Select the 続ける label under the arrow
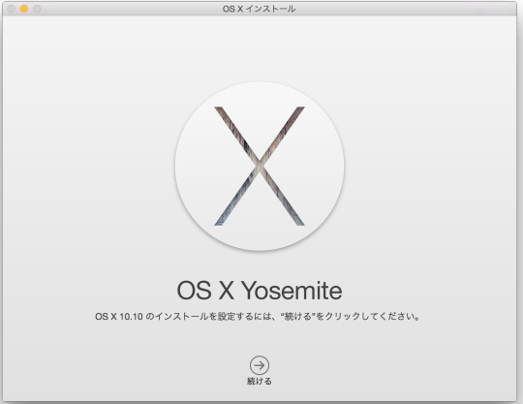Image resolution: width=523 pixels, height=404 pixels. tap(260, 381)
